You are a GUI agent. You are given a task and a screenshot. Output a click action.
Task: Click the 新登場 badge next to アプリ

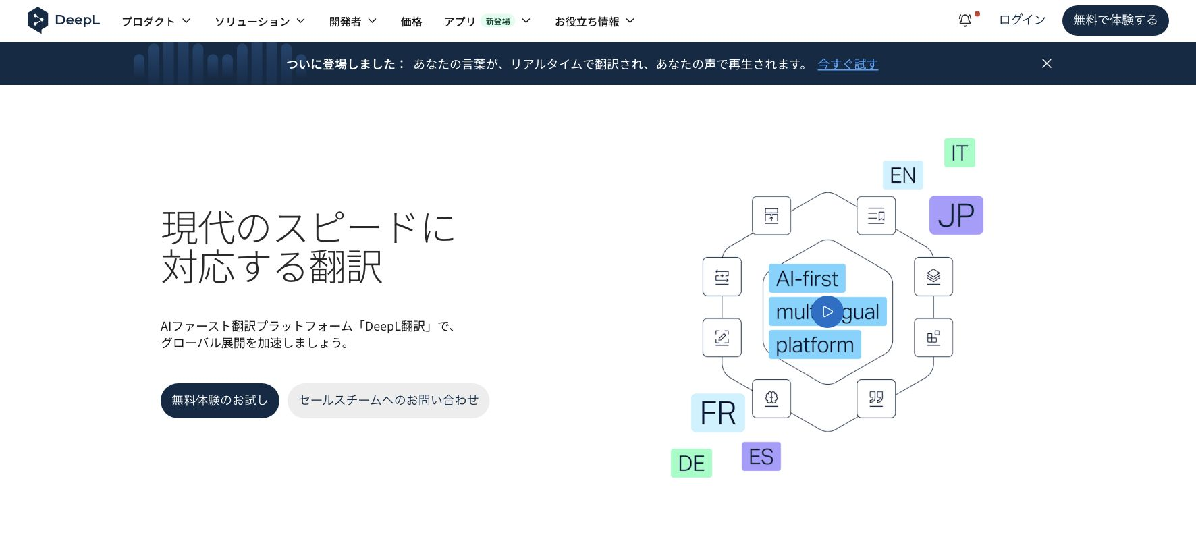click(498, 21)
